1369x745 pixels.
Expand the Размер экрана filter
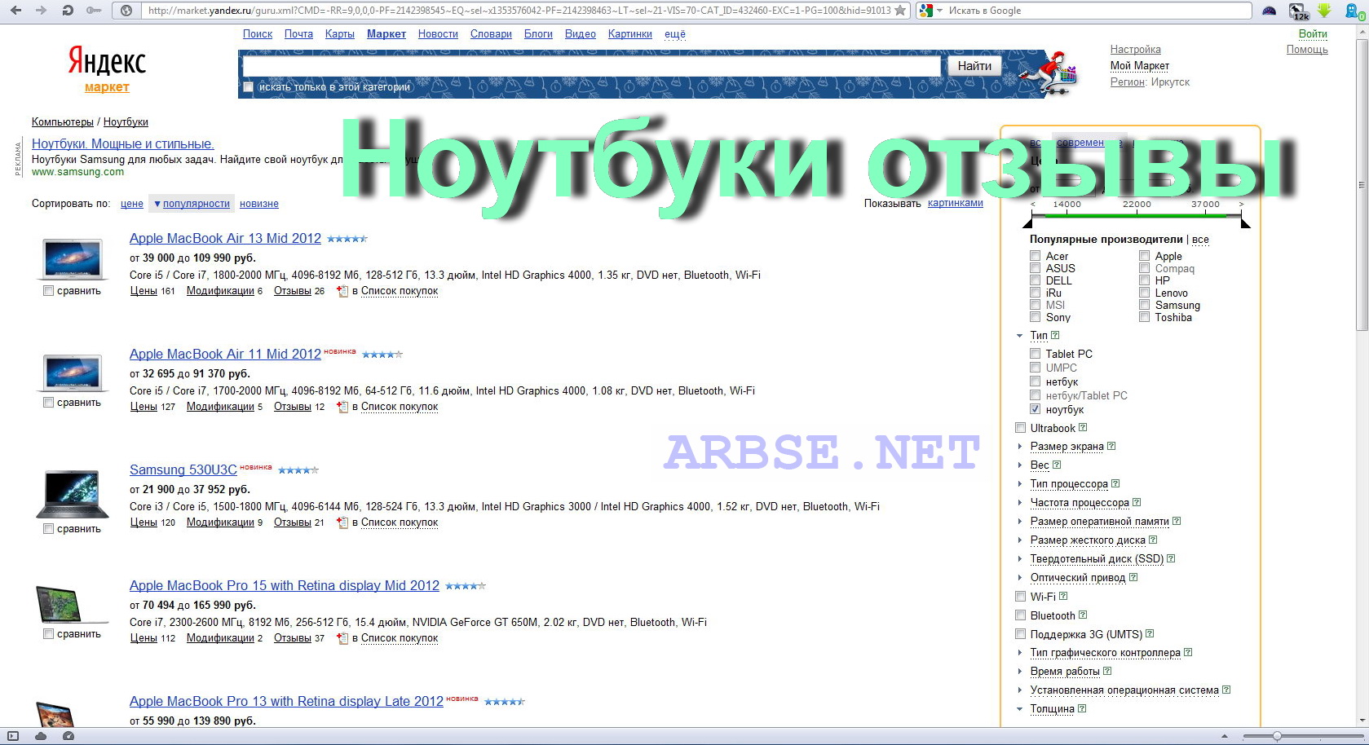pyautogui.click(x=1020, y=447)
